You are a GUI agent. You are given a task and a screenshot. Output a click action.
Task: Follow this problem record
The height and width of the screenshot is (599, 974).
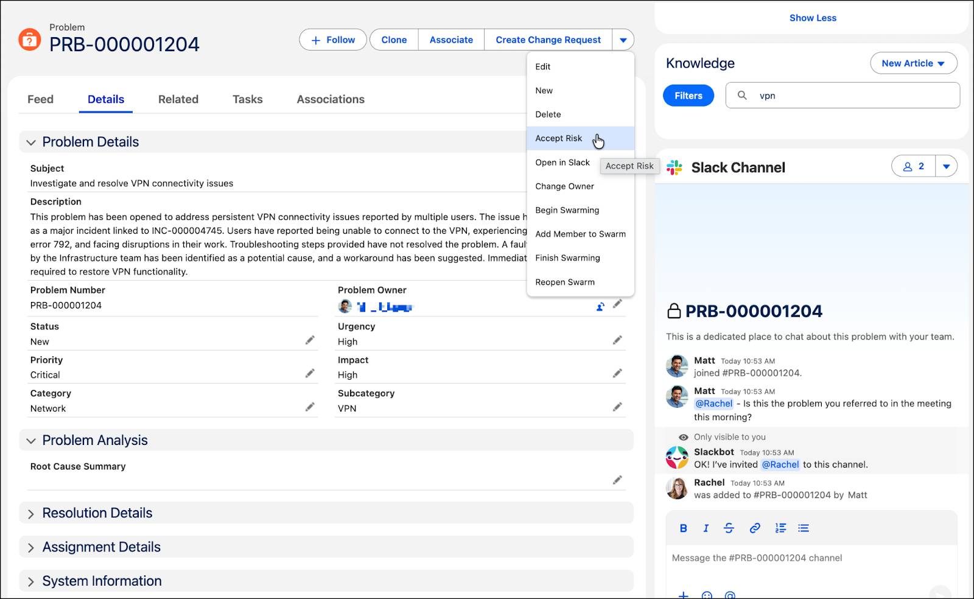[333, 40]
